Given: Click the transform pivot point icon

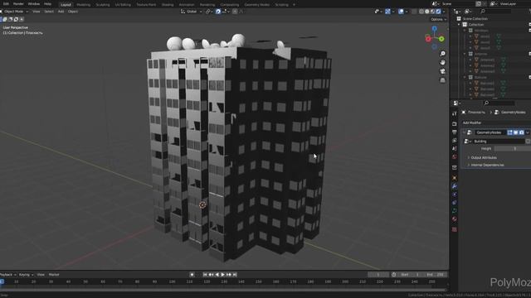Looking at the screenshot, I should click(x=208, y=12).
